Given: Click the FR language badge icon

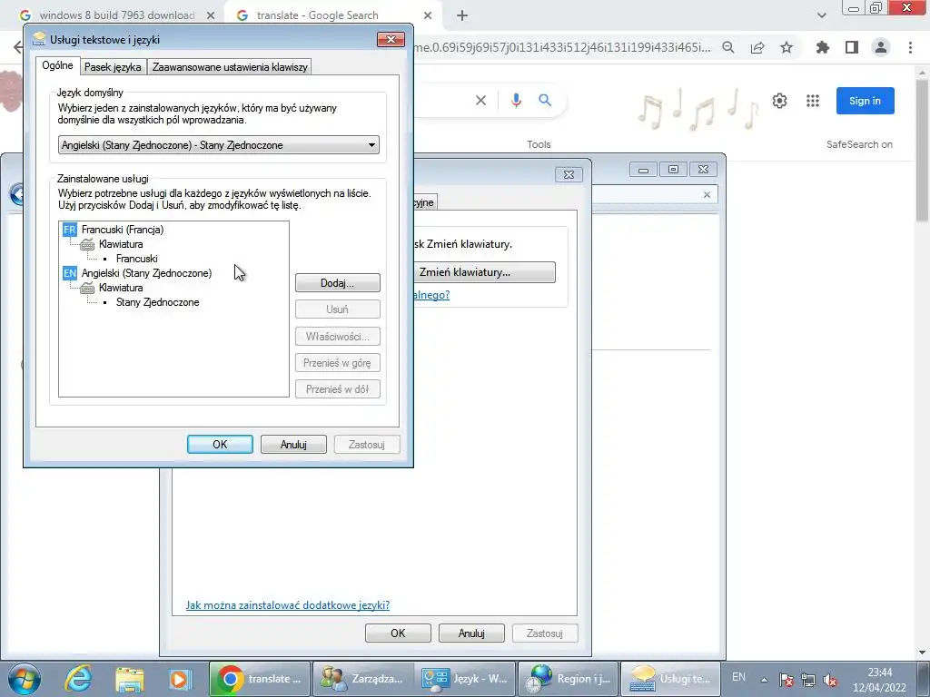Looking at the screenshot, I should click(x=69, y=230).
